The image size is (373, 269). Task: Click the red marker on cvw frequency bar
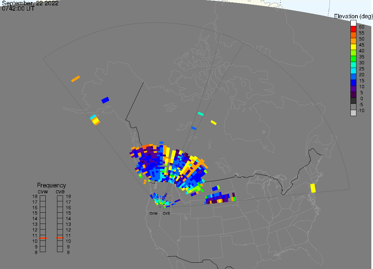coord(43,238)
